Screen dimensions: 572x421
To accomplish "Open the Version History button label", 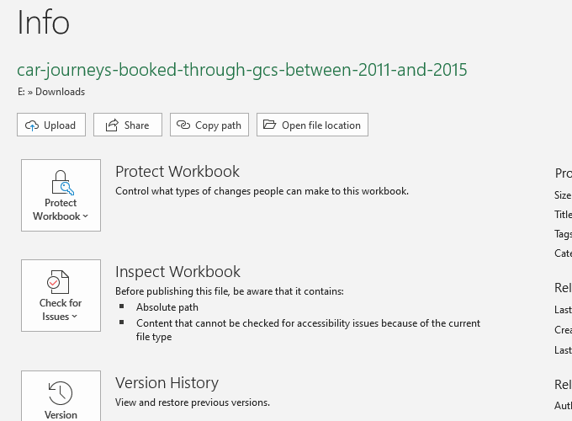I will 61,414.
